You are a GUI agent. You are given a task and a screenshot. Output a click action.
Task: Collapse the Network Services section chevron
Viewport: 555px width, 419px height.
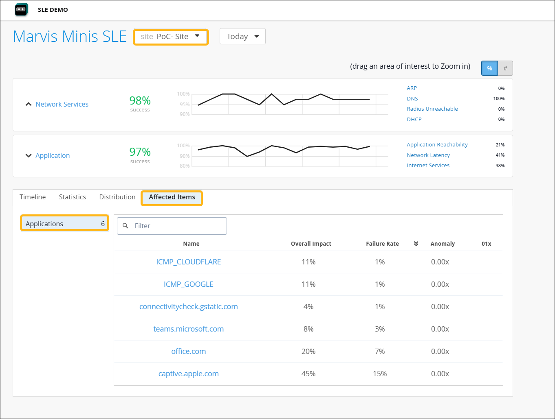click(28, 104)
